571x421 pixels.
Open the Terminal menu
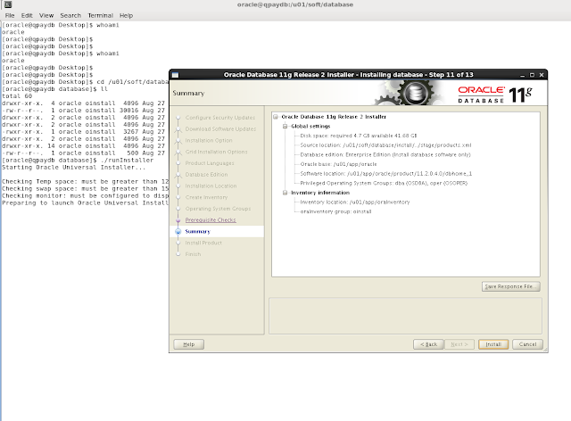tap(101, 16)
